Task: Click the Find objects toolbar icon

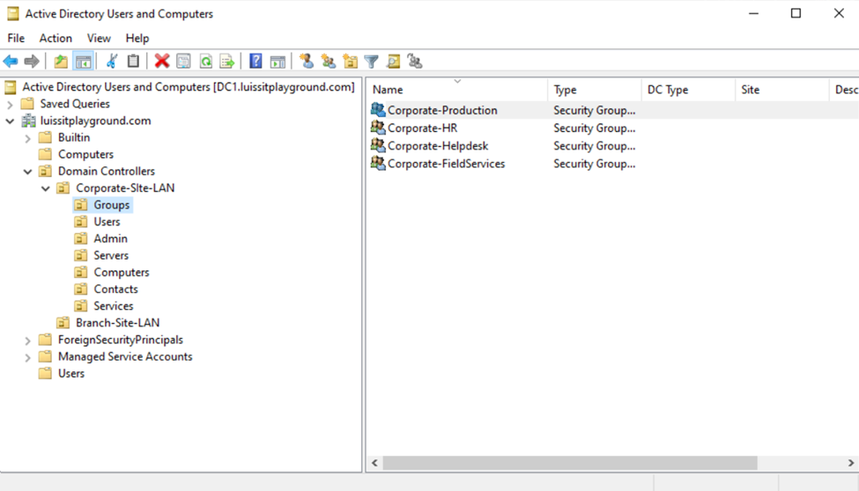Action: coord(393,62)
